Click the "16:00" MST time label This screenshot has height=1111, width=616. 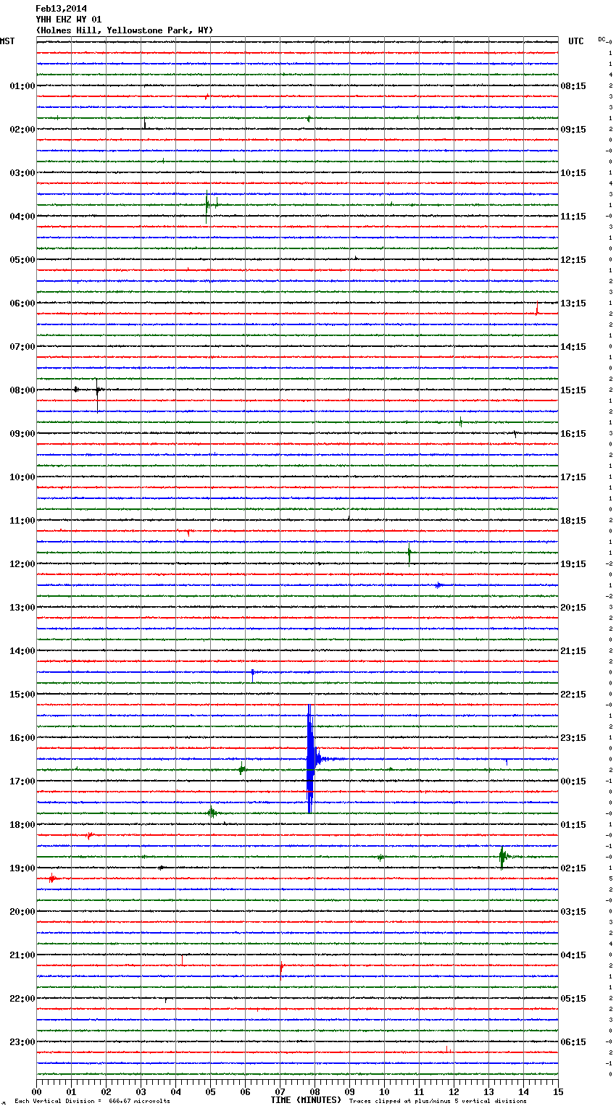point(22,738)
